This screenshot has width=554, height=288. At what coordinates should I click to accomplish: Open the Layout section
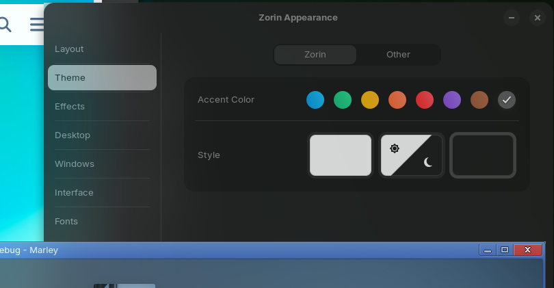(69, 49)
